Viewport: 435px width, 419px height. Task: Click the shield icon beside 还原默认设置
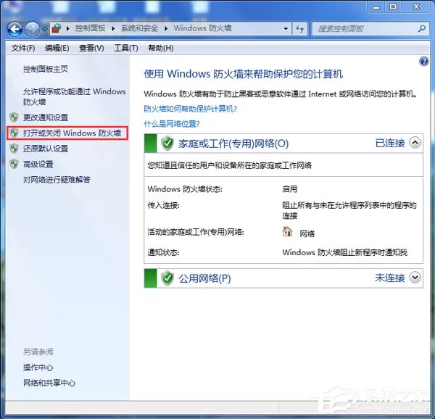point(14,149)
